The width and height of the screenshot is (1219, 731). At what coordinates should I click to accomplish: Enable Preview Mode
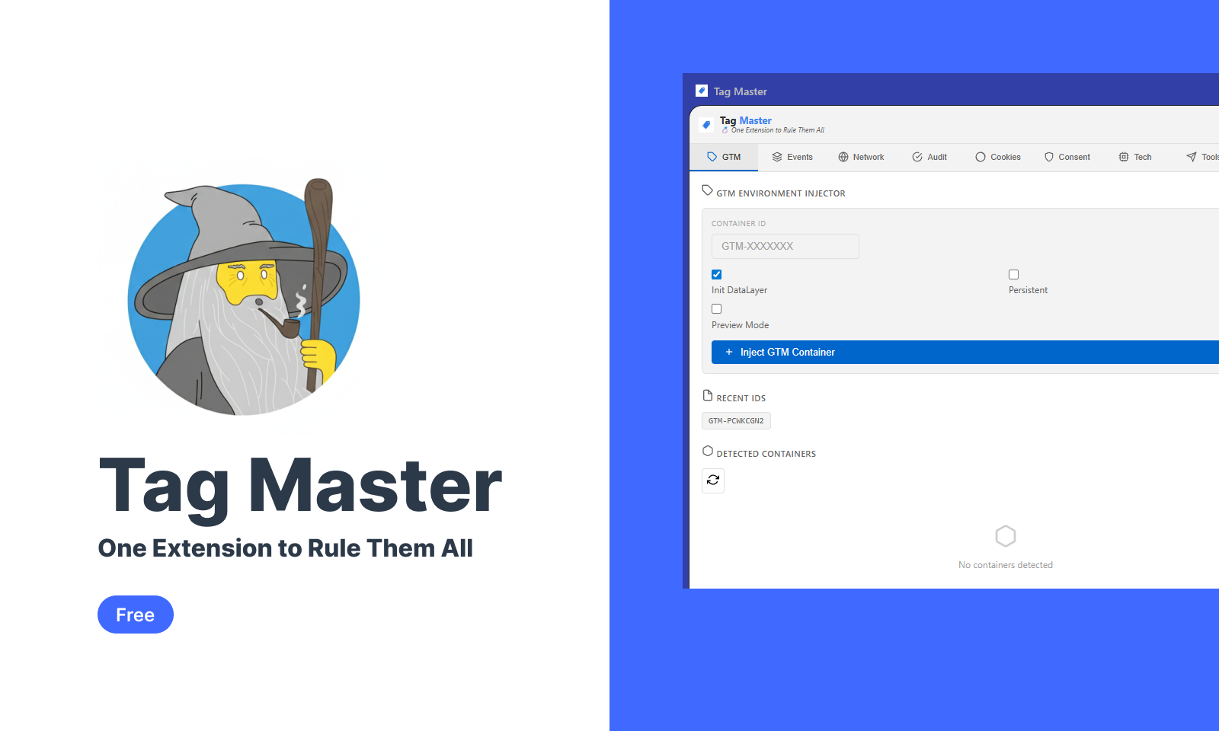click(716, 308)
